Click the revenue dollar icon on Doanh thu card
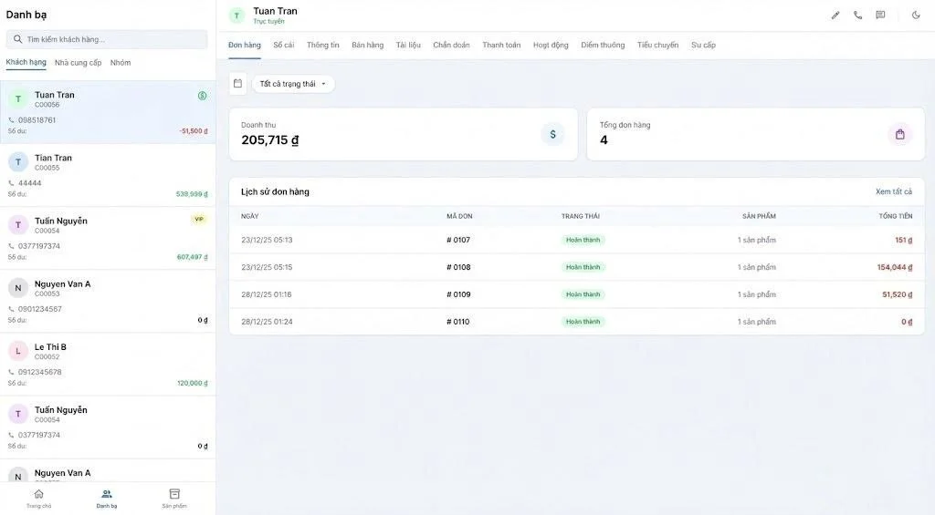Image resolution: width=935 pixels, height=515 pixels. click(552, 135)
